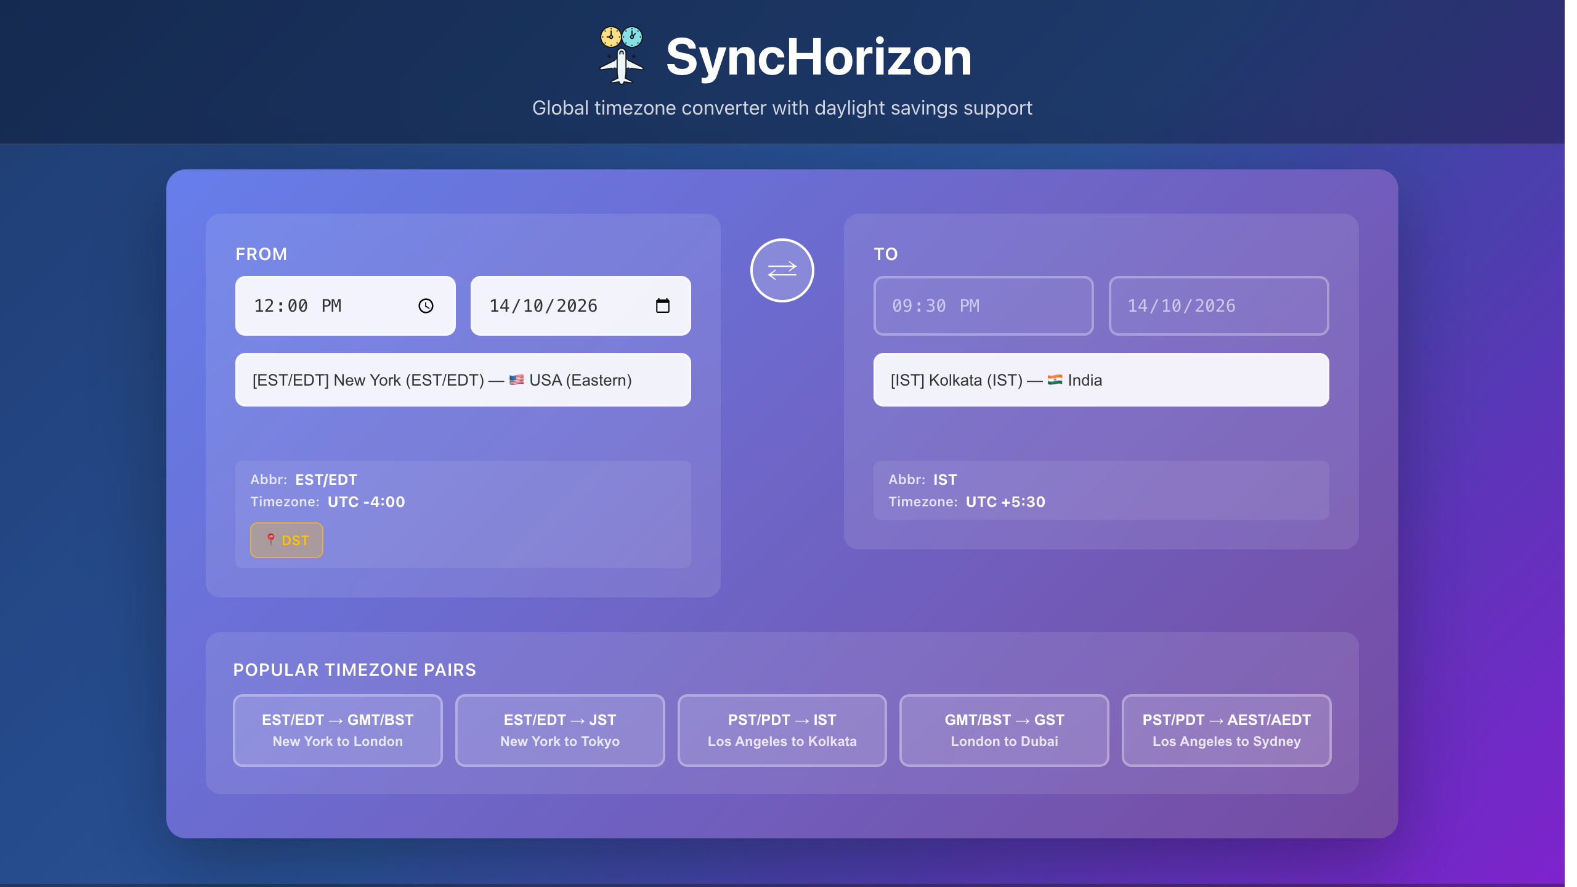This screenshot has height=887, width=1577.
Task: Select the New York to Tokyo pair
Action: coord(560,731)
